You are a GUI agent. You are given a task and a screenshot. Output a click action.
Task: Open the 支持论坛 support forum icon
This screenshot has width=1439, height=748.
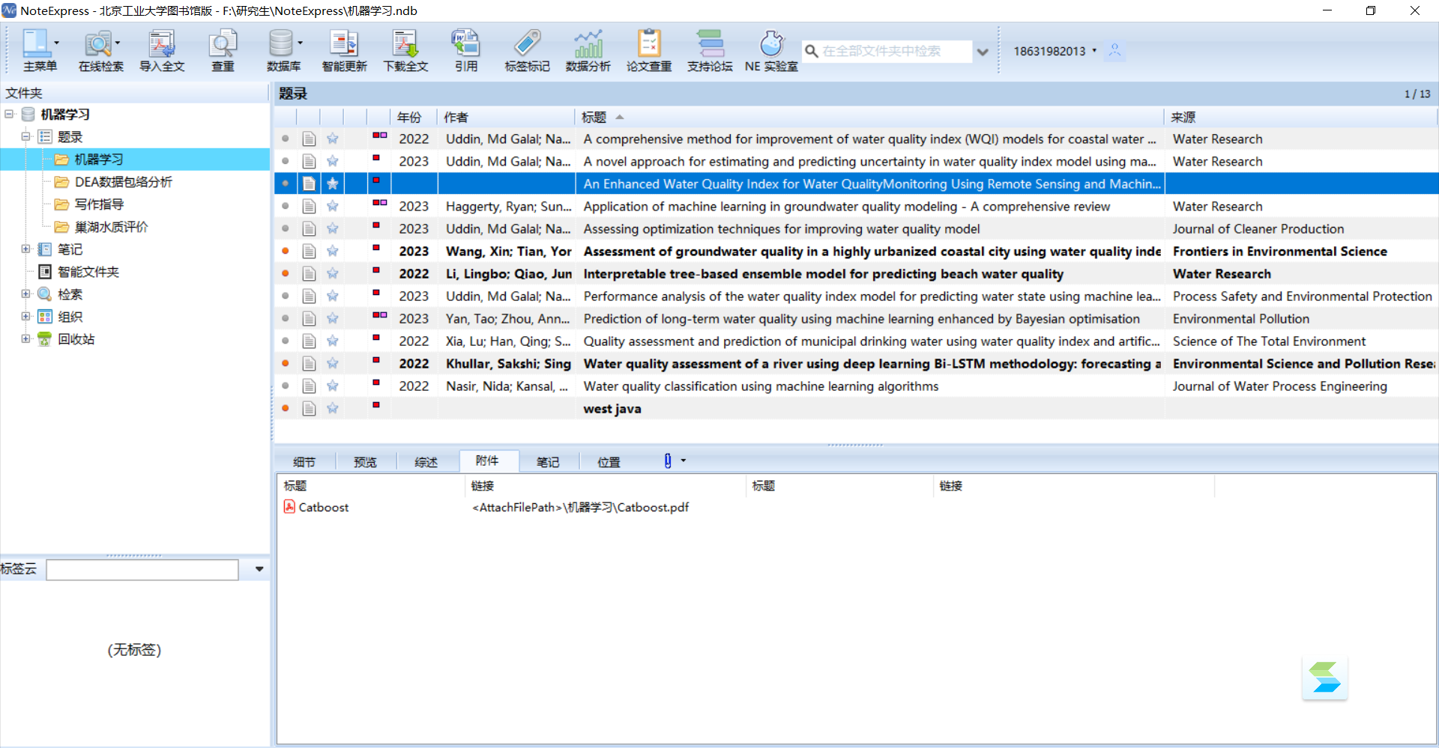(x=710, y=43)
